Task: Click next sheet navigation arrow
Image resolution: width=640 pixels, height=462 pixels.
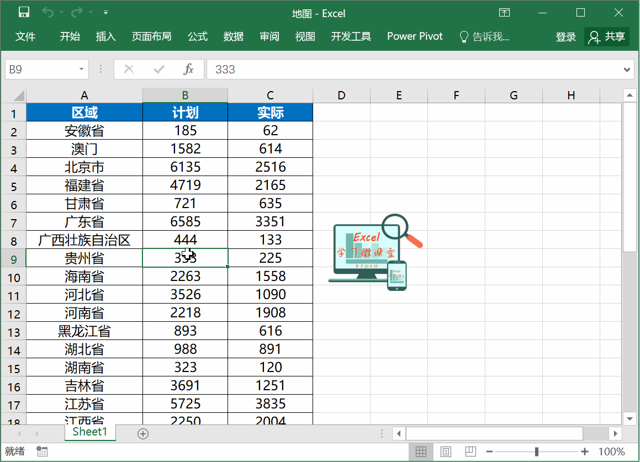Action: (37, 433)
